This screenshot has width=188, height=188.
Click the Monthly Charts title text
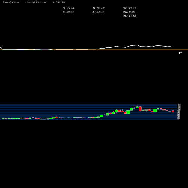coord(11,2)
